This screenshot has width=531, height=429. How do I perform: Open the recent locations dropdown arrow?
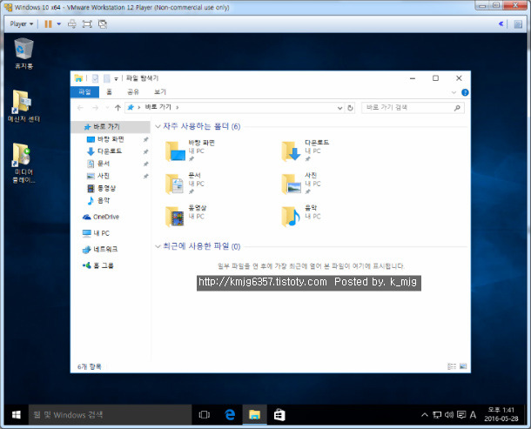click(x=107, y=108)
